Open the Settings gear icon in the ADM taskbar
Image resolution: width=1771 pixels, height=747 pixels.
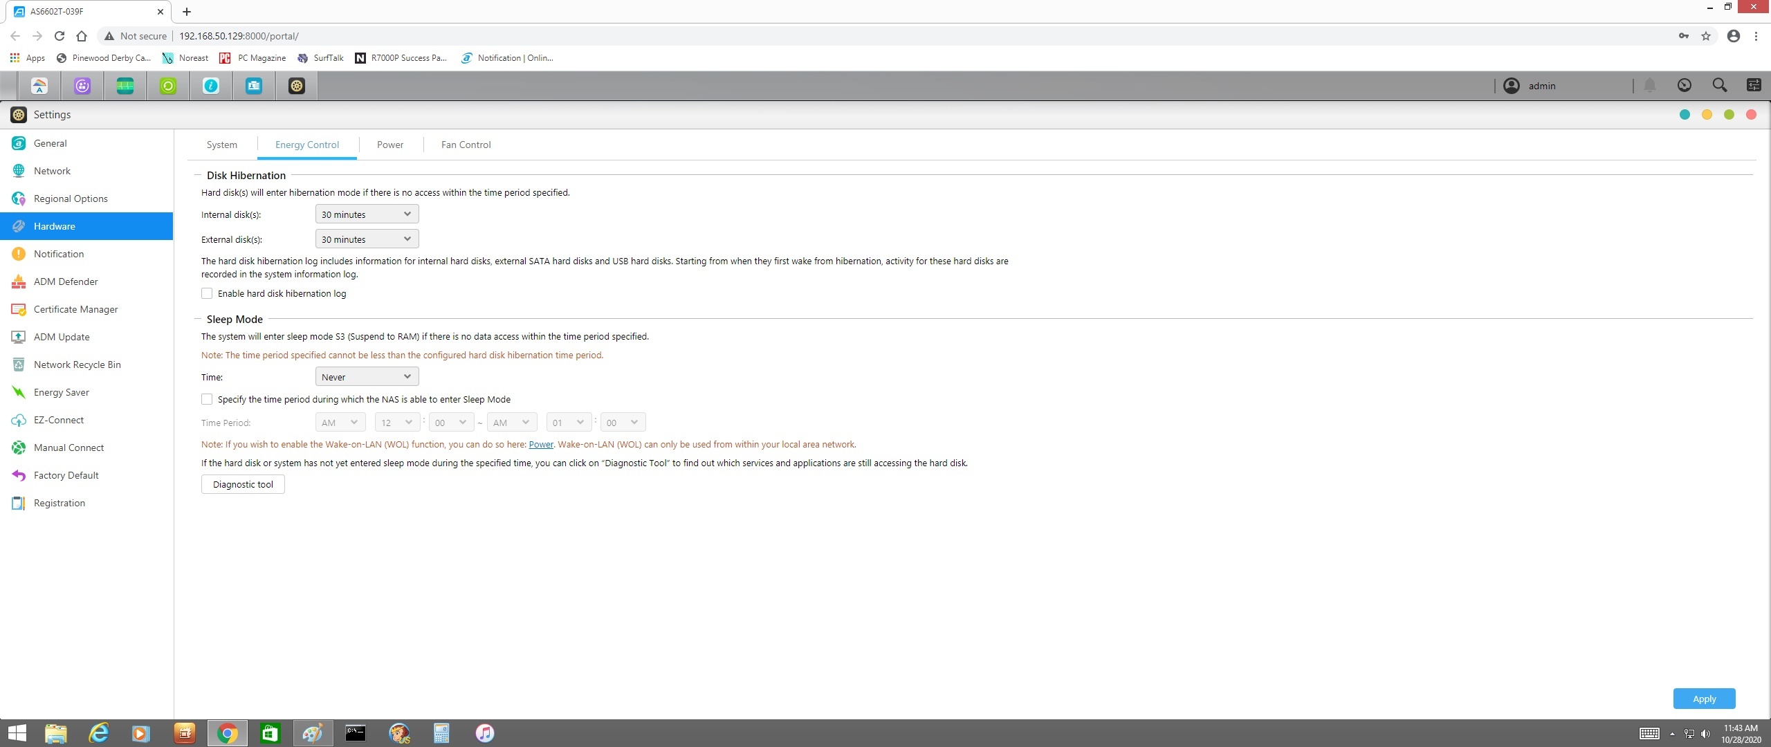[x=297, y=86]
